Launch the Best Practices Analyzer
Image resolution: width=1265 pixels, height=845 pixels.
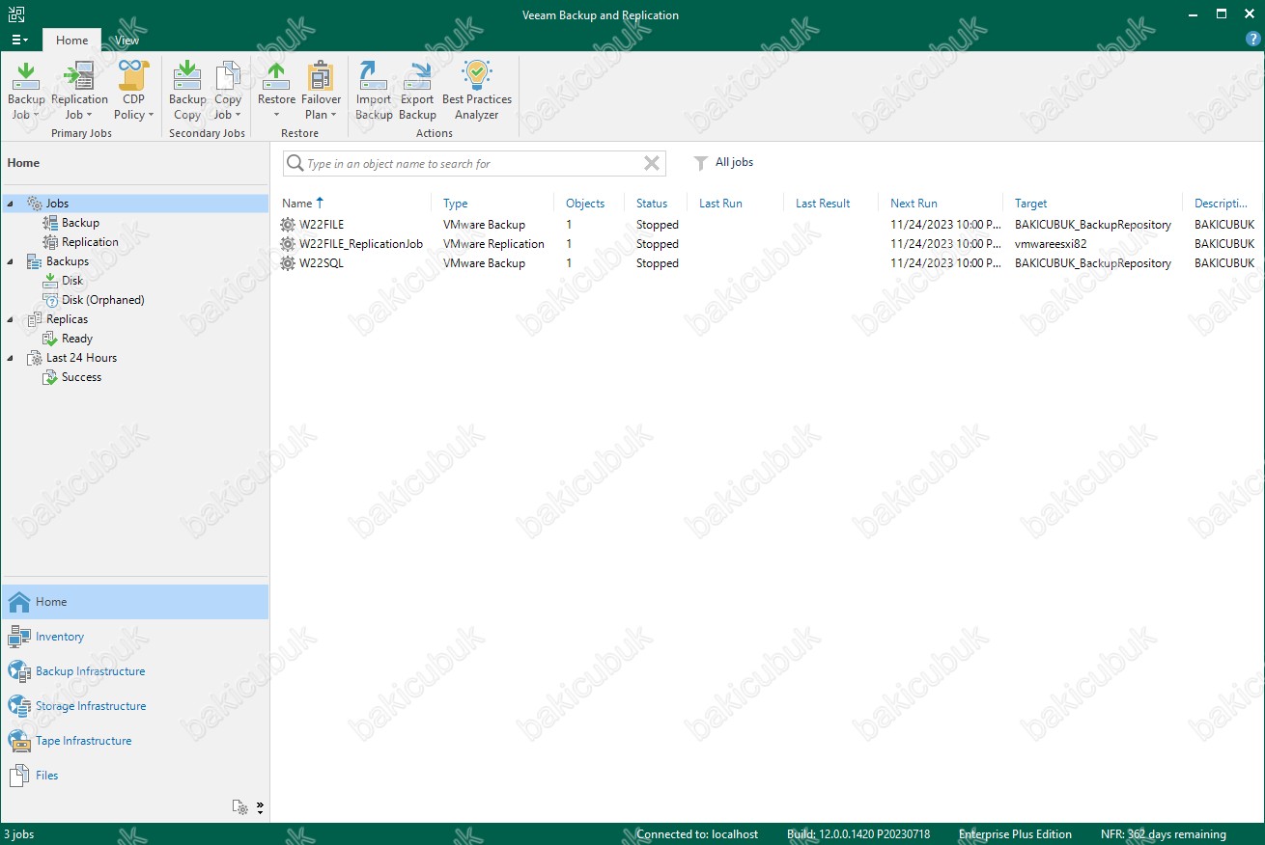[x=477, y=90]
